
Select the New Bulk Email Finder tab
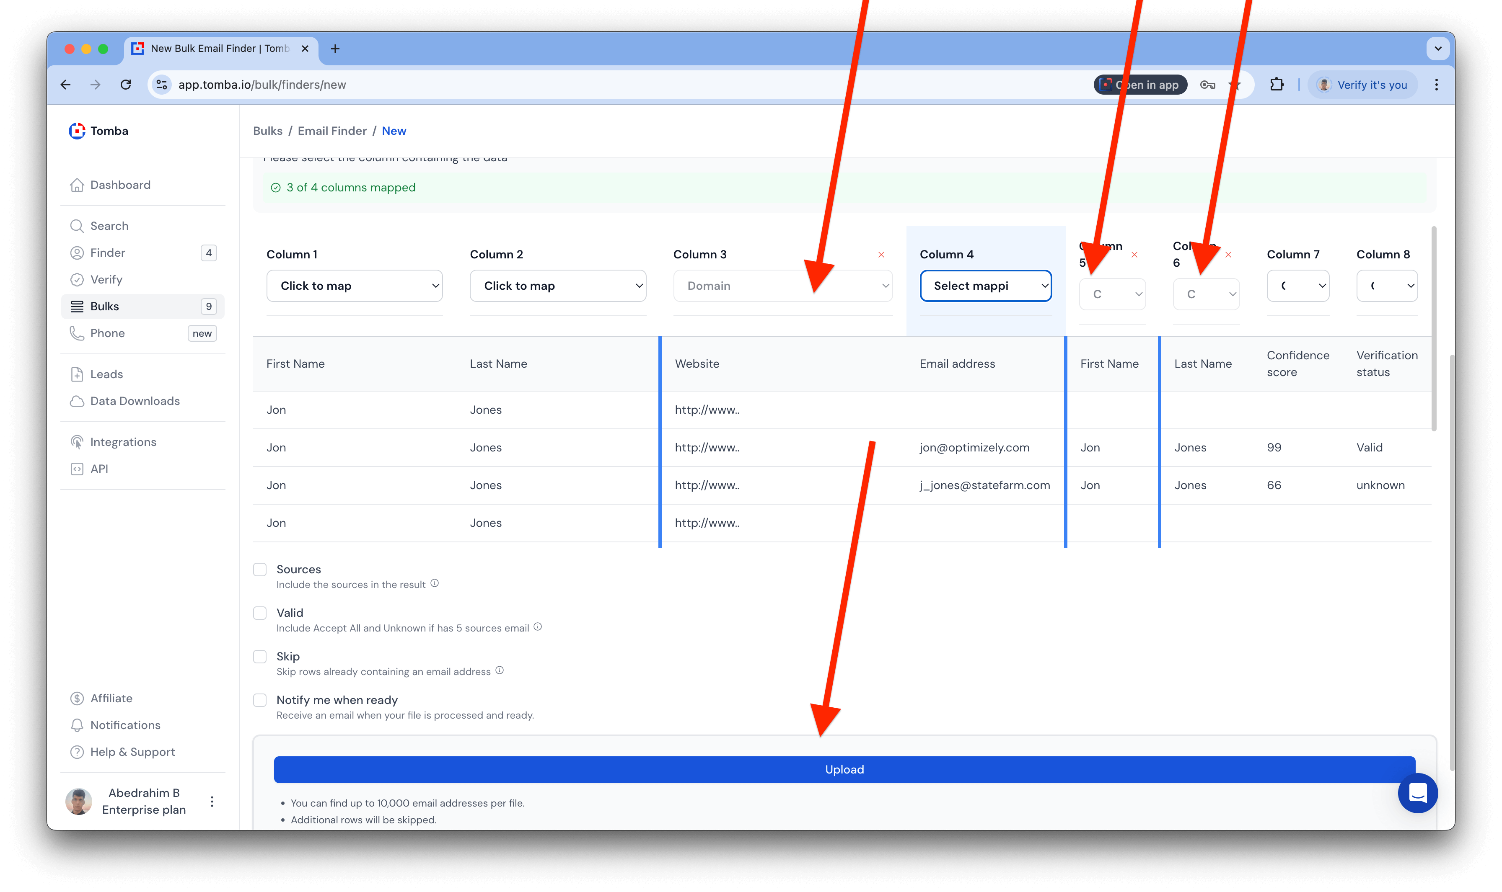[x=220, y=49]
